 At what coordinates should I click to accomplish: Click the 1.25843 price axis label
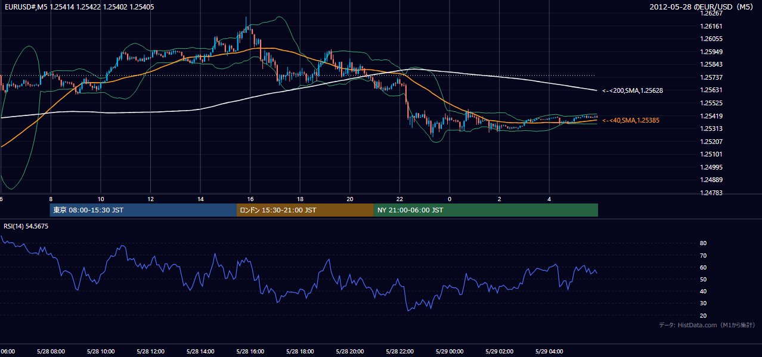[x=711, y=64]
